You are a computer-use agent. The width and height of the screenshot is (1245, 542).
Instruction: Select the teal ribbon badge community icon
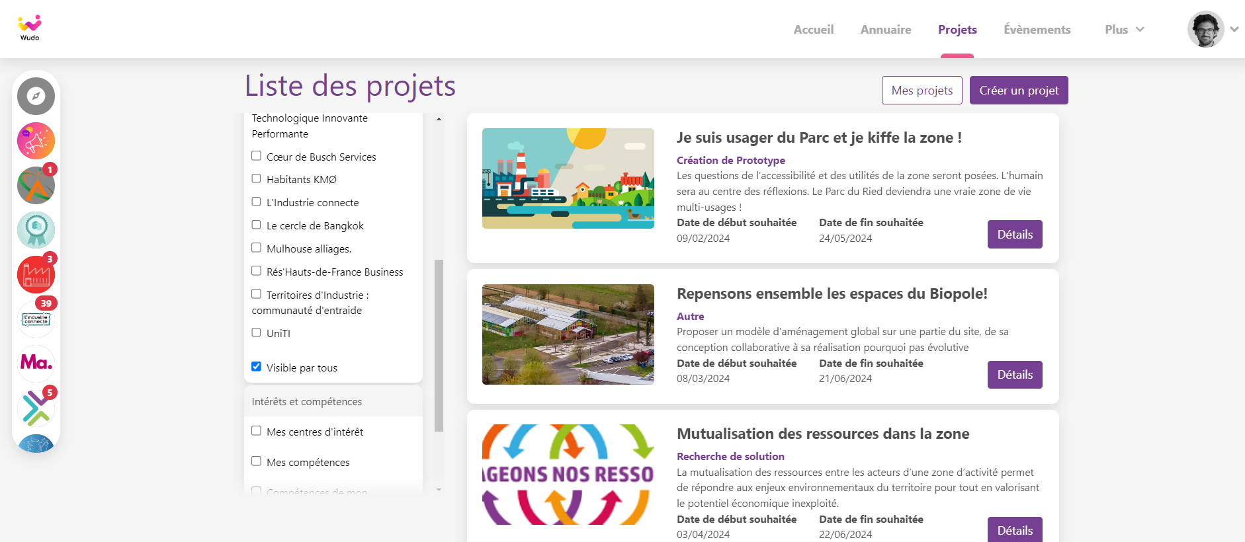tap(36, 230)
